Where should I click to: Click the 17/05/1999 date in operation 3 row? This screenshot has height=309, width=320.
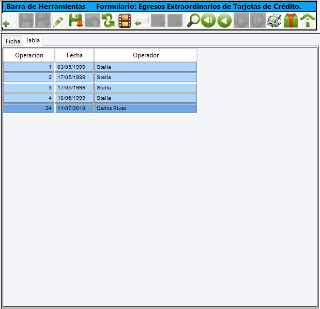[74, 88]
